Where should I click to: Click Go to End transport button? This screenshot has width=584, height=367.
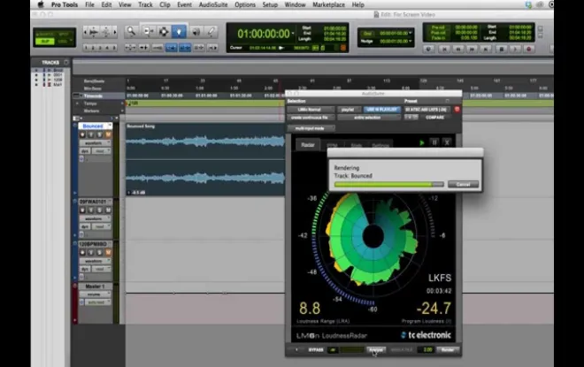coord(486,49)
